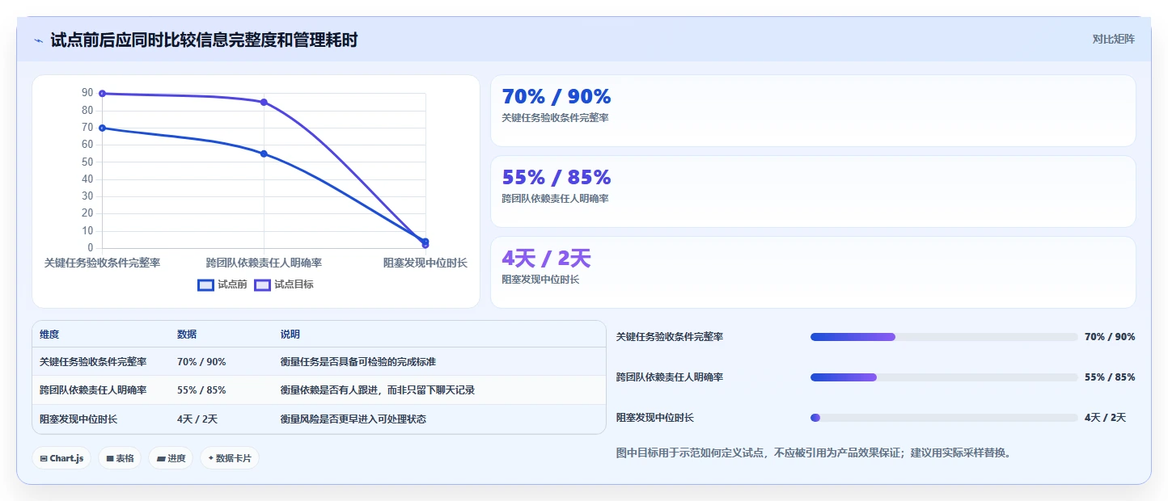Click the 试点目标 data point at 90
This screenshot has height=501, width=1168.
(102, 94)
